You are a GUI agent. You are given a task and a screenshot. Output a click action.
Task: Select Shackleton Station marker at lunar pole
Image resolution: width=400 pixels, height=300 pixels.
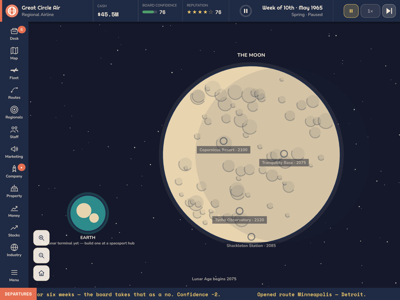point(251,236)
